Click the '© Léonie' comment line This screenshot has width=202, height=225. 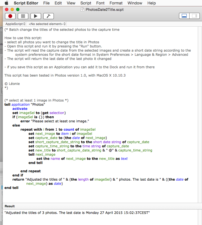[x=12, y=84]
